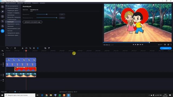Open the Настройки menu
Viewport: 173px width, 97px height.
(28, 3)
